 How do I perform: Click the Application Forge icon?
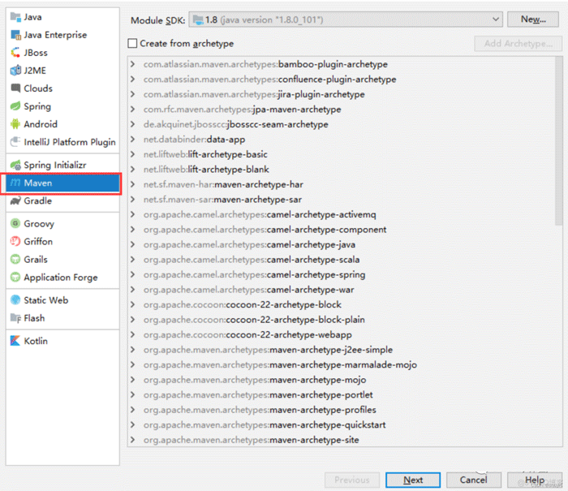(x=15, y=278)
